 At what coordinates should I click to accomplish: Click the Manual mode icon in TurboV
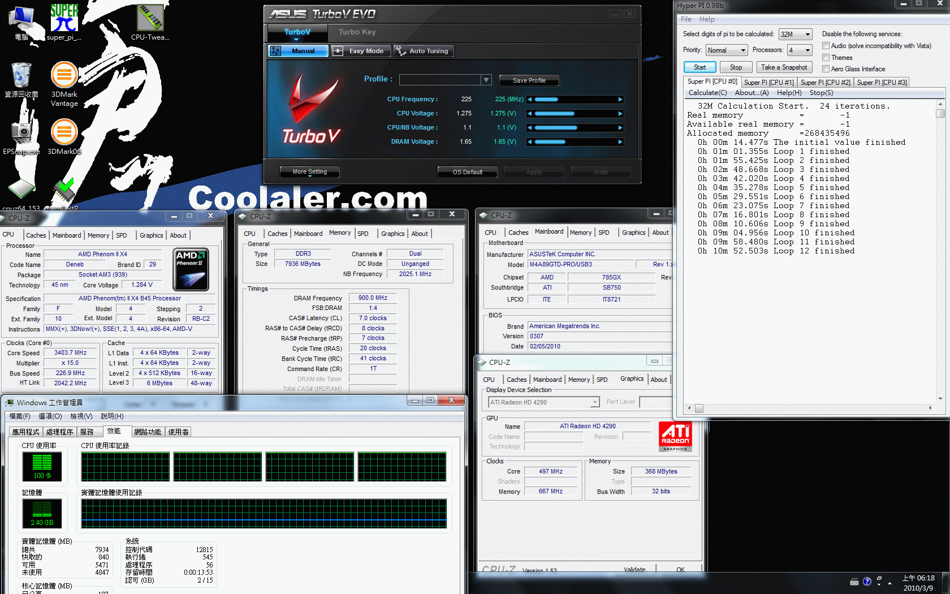pyautogui.click(x=275, y=51)
